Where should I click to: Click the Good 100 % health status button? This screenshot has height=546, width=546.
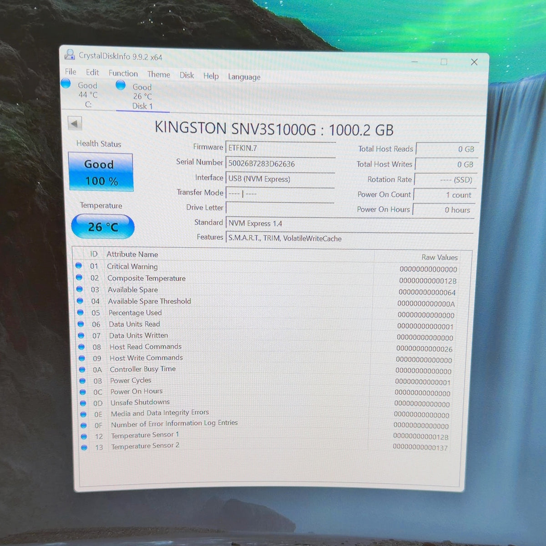101,172
